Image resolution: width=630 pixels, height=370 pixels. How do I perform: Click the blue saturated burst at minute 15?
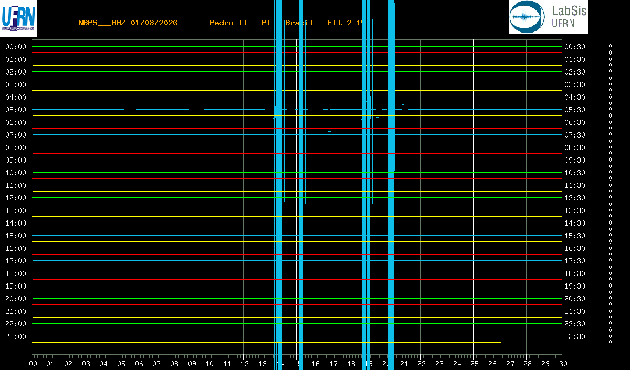coord(301,185)
